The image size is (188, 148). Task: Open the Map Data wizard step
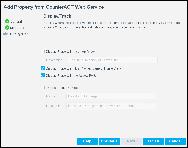(17, 28)
